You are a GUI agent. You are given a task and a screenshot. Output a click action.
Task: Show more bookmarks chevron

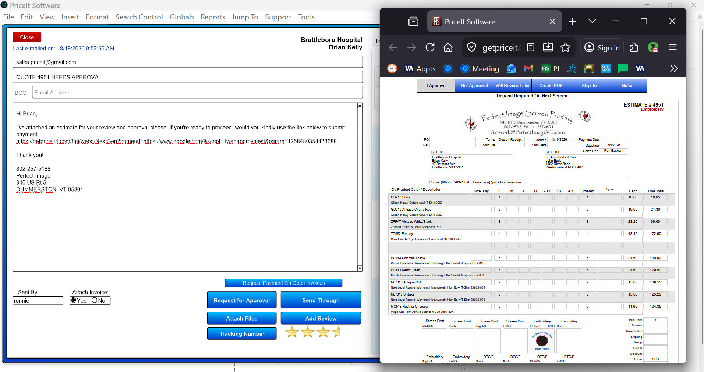click(x=674, y=68)
